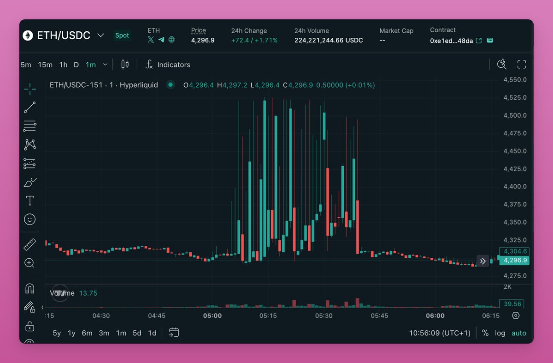Open the candlestick chart type selector
The width and height of the screenshot is (553, 363).
125,65
